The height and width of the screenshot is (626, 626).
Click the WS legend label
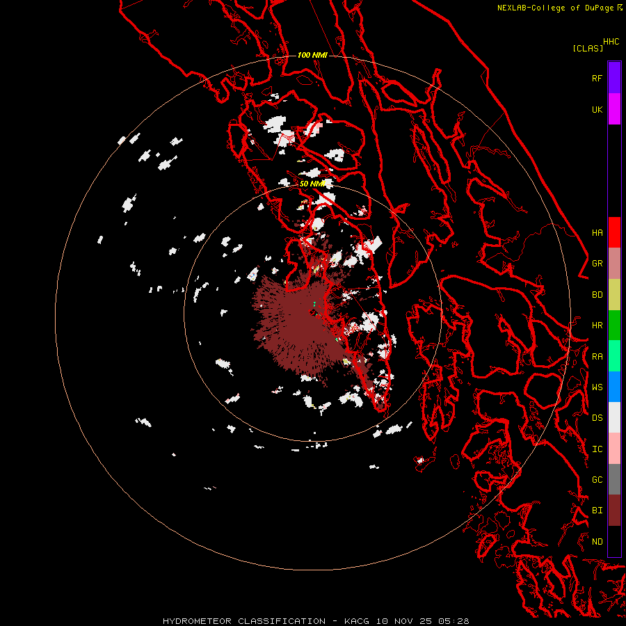point(597,387)
